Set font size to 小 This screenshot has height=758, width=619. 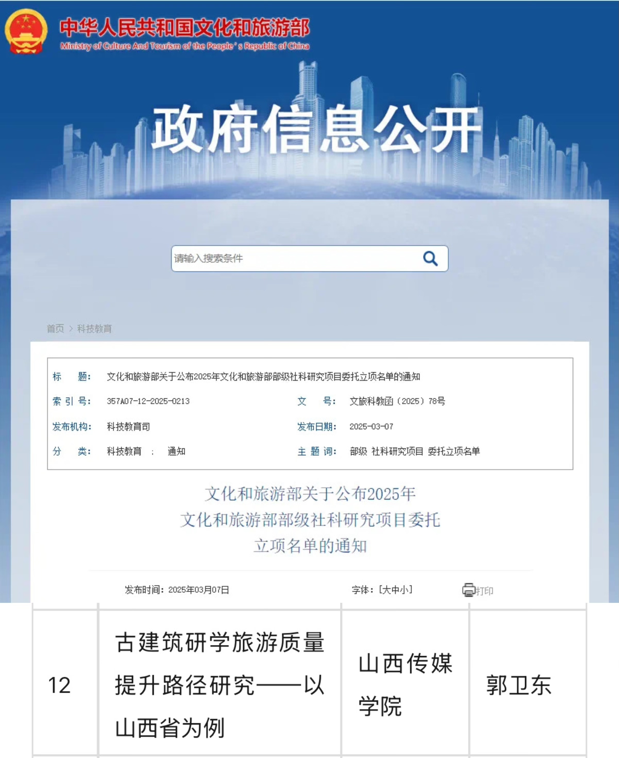coord(404,590)
